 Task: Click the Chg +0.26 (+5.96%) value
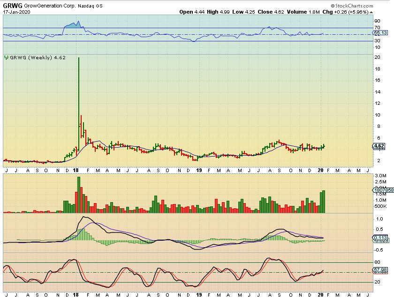coord(346,12)
